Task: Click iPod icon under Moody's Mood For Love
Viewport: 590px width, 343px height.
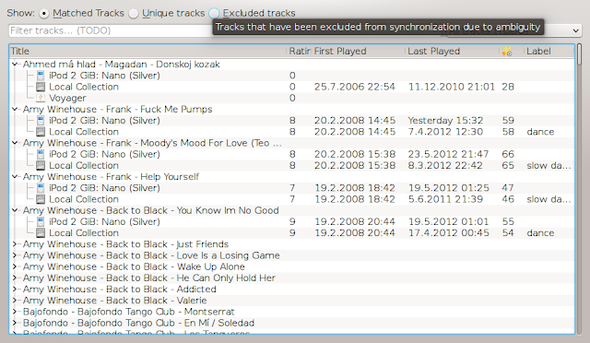Action: pyautogui.click(x=41, y=154)
